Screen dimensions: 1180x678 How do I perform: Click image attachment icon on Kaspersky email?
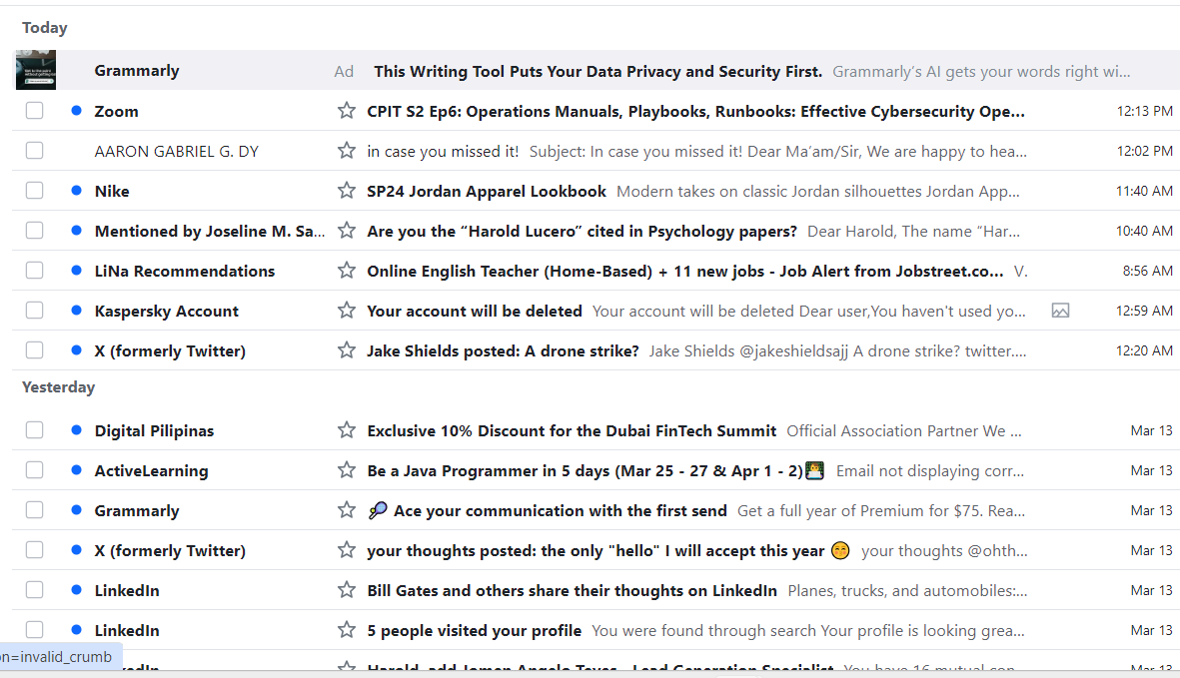coord(1060,311)
